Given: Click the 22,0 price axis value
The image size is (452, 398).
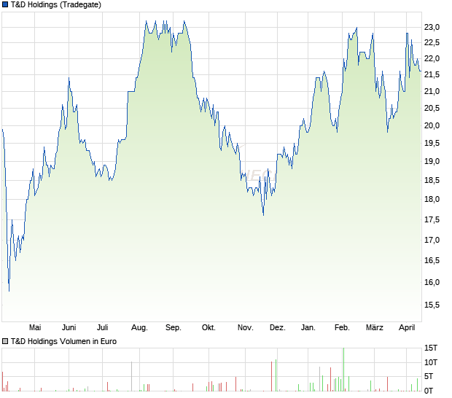Looking at the screenshot, I should click(432, 58).
